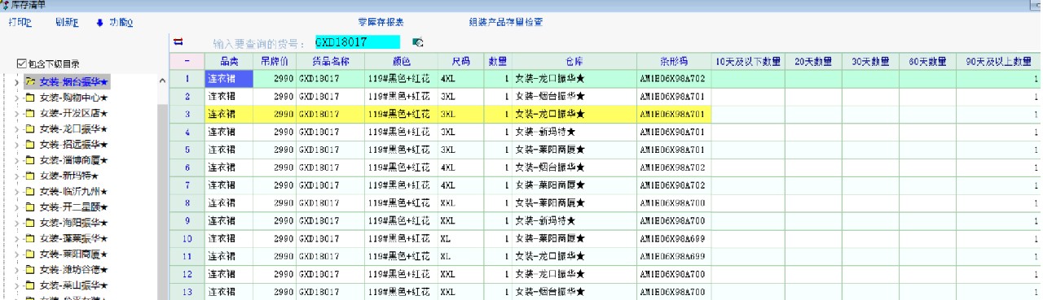Click the folder icon of 女装-新玛特★ in tree
Viewport: 1043px width, 300px height.
[29, 176]
